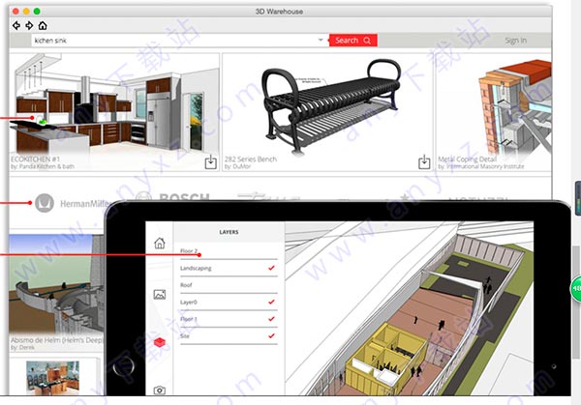Download the ECOKITCHEN #1 model
The width and height of the screenshot is (581, 405).
pos(210,162)
